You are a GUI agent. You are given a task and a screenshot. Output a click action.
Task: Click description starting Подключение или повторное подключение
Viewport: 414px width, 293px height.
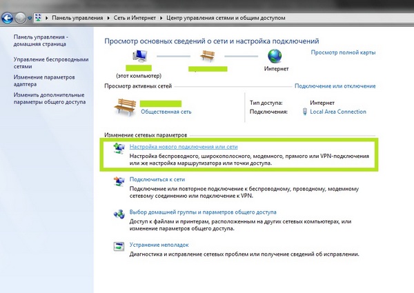click(244, 192)
